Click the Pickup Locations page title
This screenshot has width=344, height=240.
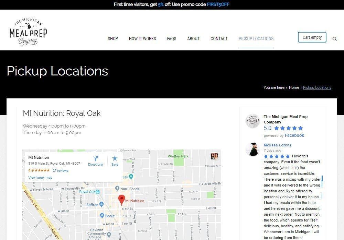57,71
